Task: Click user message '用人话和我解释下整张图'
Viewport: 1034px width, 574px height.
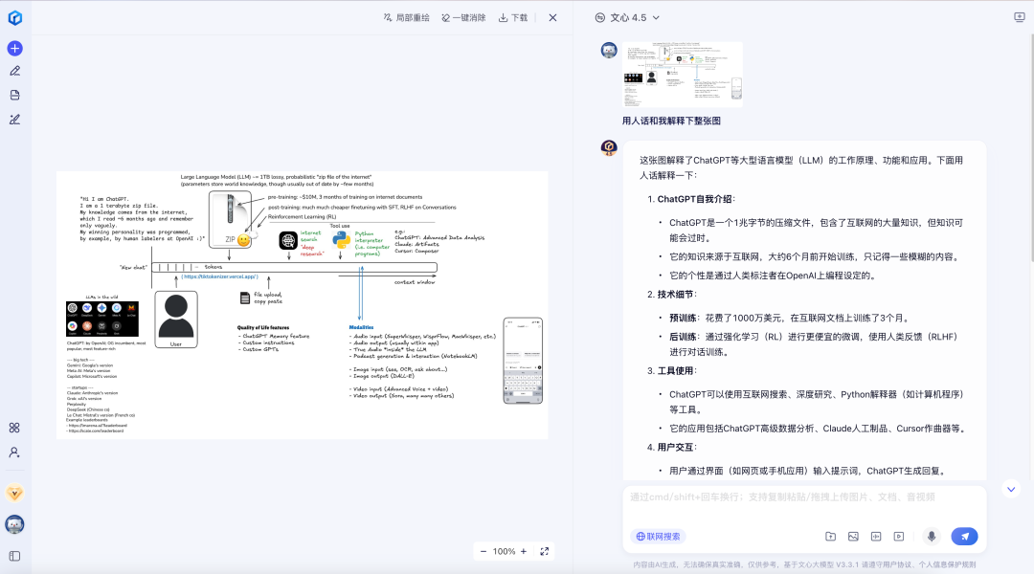Action: (x=671, y=121)
